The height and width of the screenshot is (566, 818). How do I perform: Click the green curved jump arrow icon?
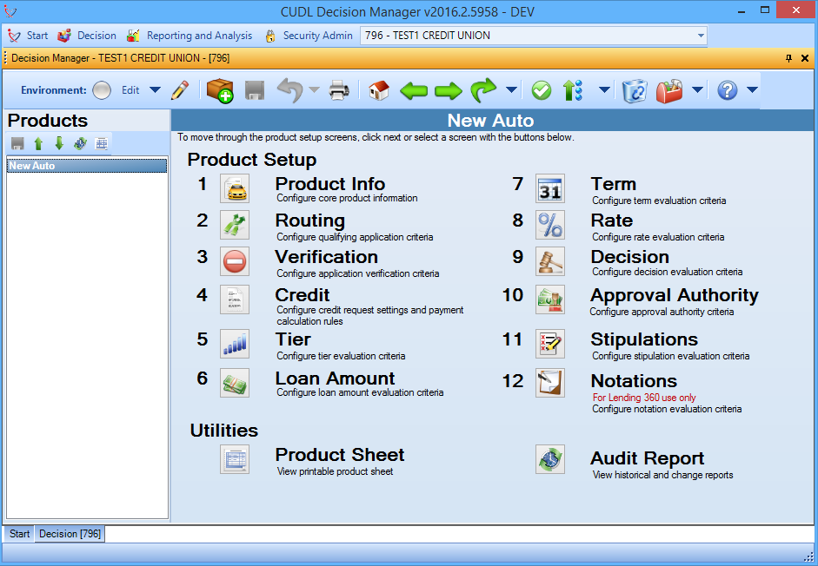click(x=483, y=90)
